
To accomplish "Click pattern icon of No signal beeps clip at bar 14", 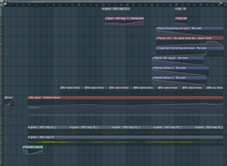I will pos(86,88).
